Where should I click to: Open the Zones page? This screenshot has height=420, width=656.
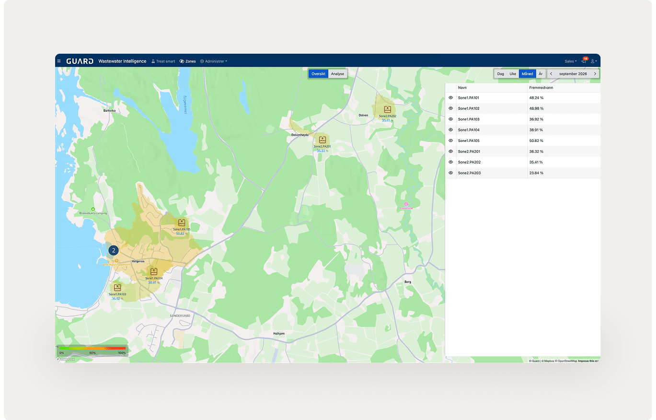188,61
